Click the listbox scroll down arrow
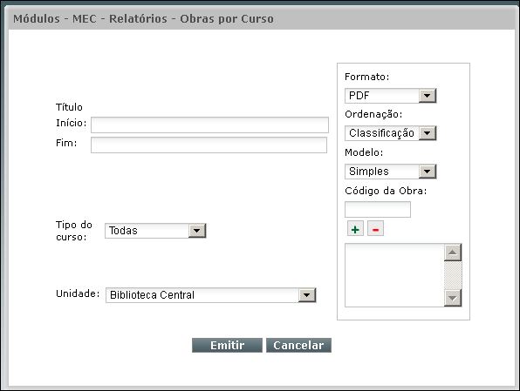 click(x=453, y=298)
